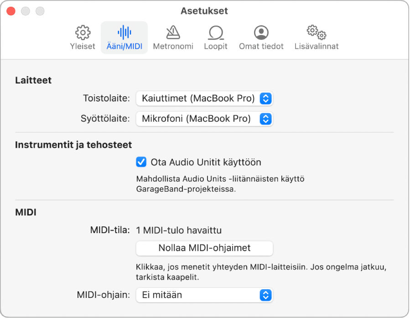Screen dimensions: 410x318
Task: Click the Metronomi tuning fork icon
Action: pyautogui.click(x=173, y=32)
